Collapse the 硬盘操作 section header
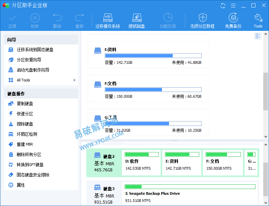The width and height of the screenshot is (269, 206). coord(41,94)
